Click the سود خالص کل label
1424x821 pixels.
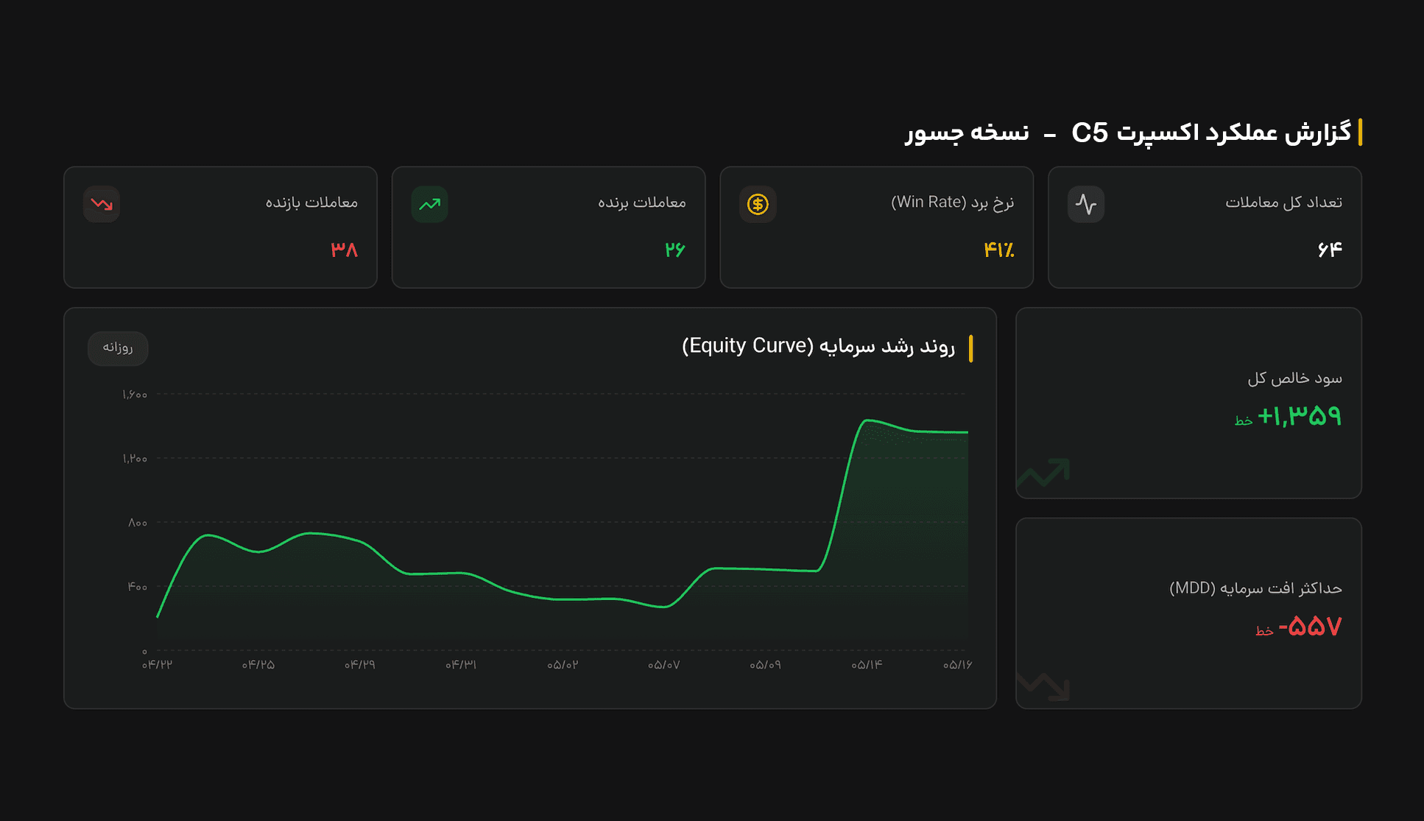(1294, 378)
